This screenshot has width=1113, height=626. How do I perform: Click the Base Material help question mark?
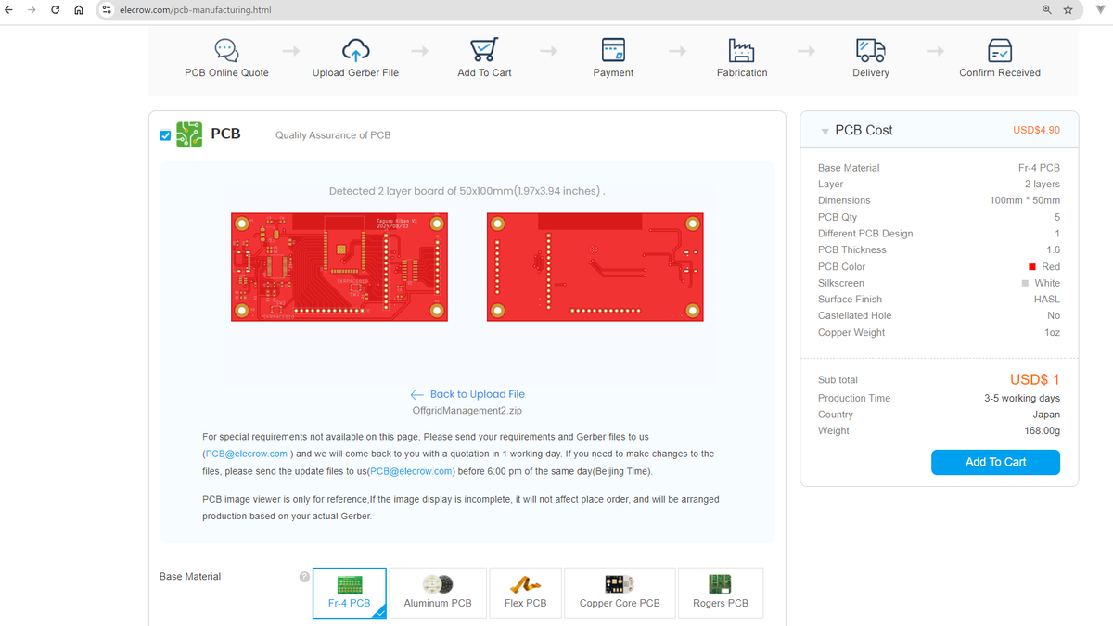(304, 577)
